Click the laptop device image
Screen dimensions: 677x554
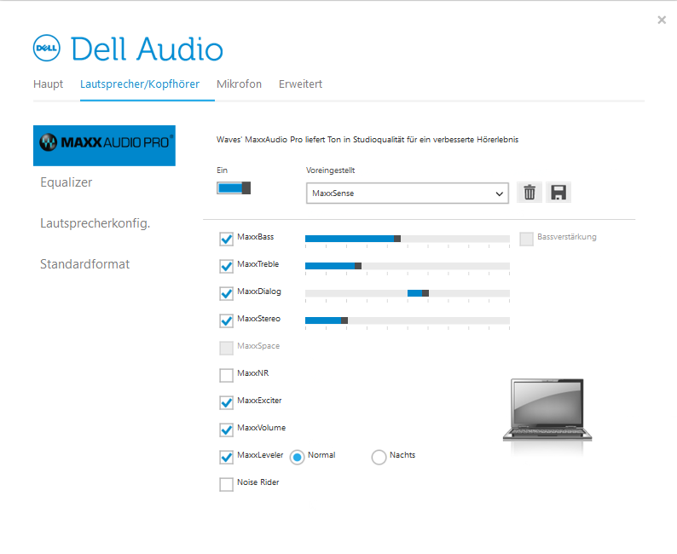[x=547, y=410]
